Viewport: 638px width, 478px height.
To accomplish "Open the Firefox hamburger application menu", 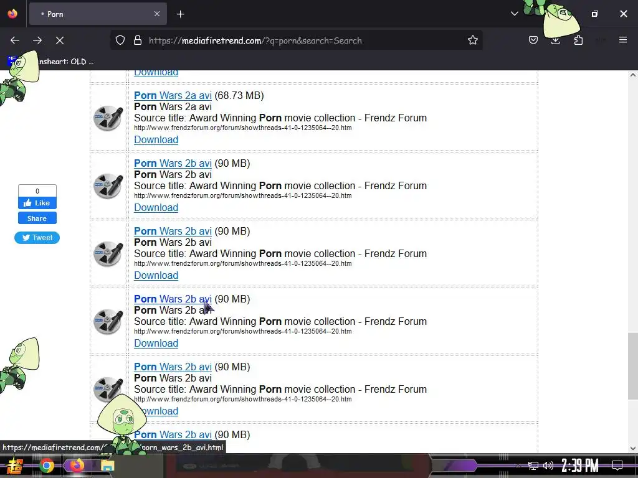I will (623, 40).
